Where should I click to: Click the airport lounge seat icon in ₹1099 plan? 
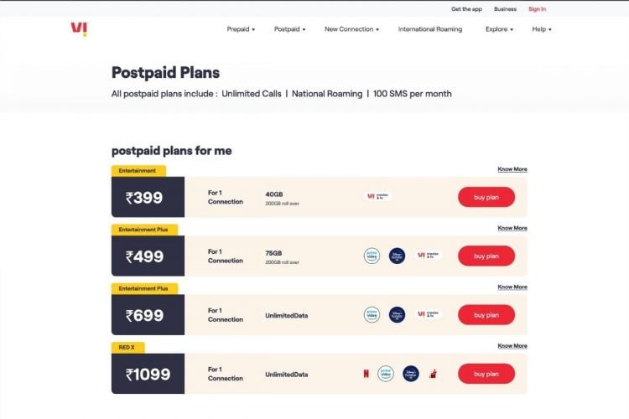(x=434, y=374)
